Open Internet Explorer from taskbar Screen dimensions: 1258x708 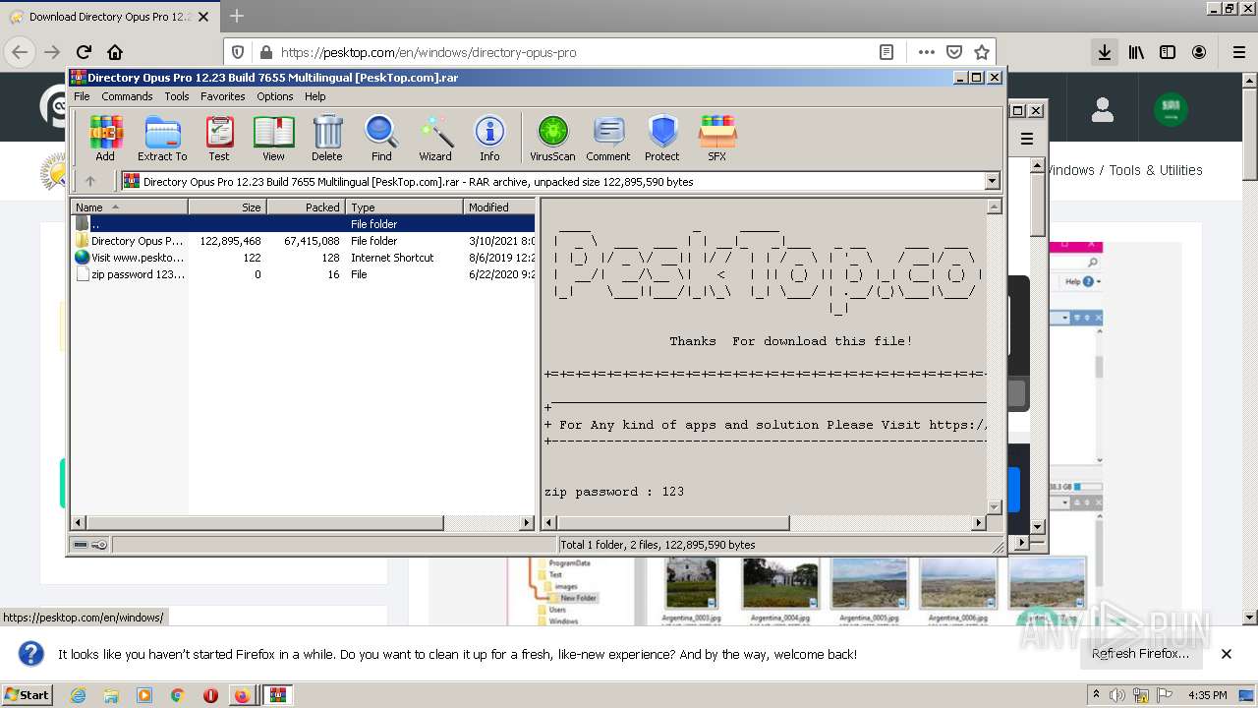(x=79, y=695)
